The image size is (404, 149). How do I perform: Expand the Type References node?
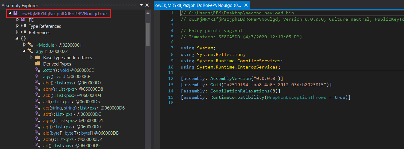pos(18,26)
